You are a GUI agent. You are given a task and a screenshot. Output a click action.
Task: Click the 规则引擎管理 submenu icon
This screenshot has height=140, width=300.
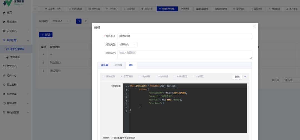[x=8, y=49]
